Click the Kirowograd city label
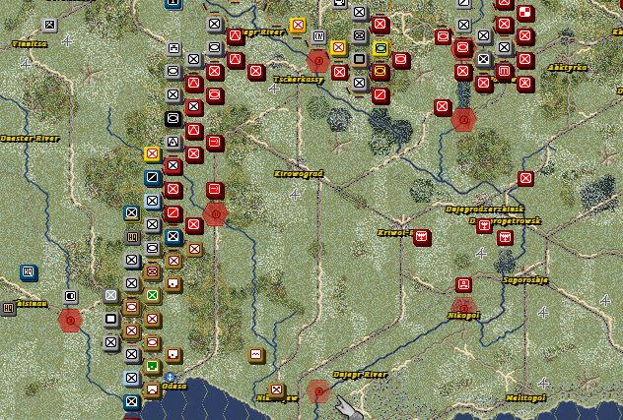 (299, 174)
